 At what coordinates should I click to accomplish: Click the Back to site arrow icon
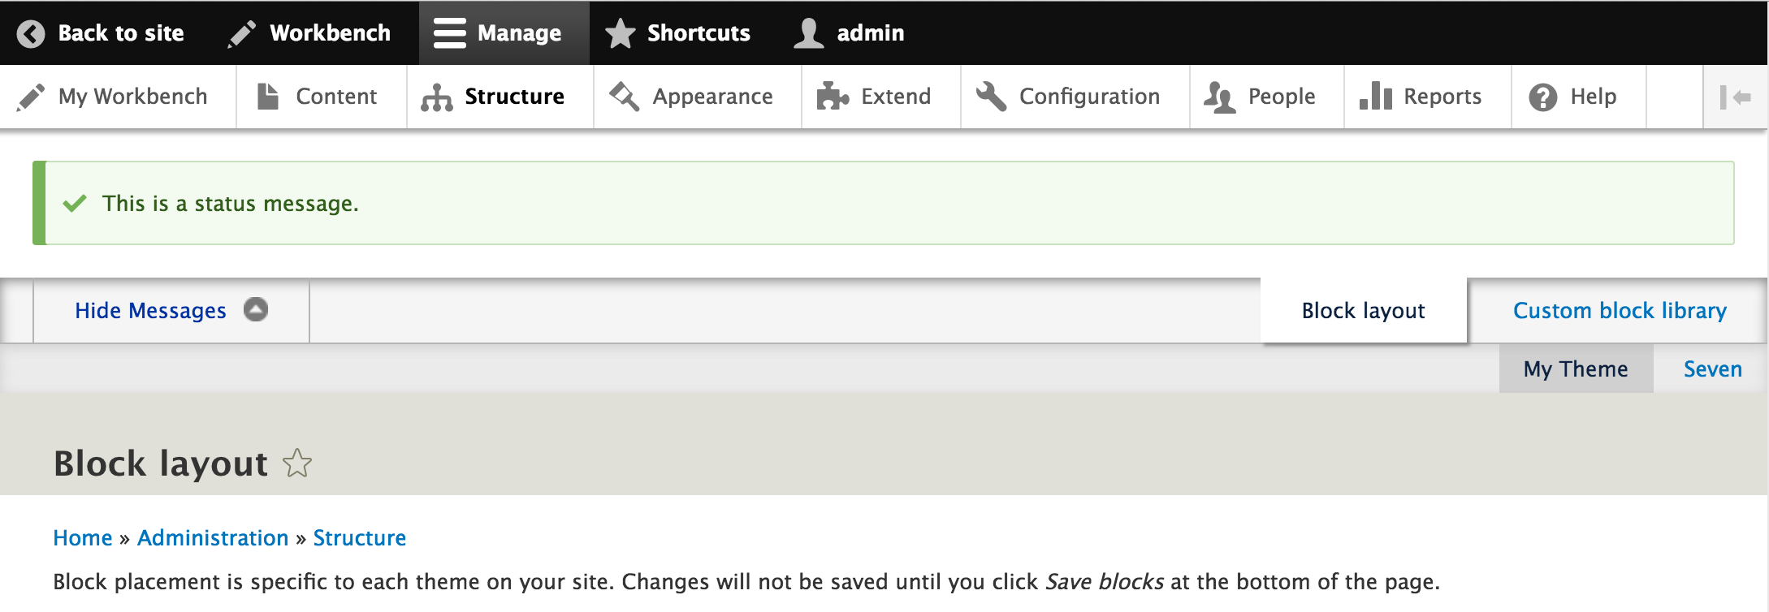coord(31,33)
